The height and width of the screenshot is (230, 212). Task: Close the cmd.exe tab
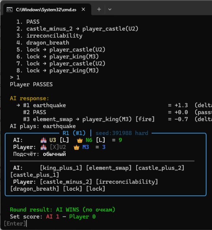click(x=83, y=10)
